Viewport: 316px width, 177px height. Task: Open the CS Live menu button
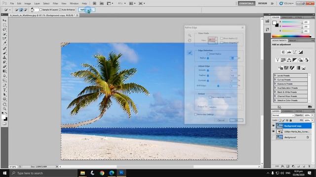(286, 3)
